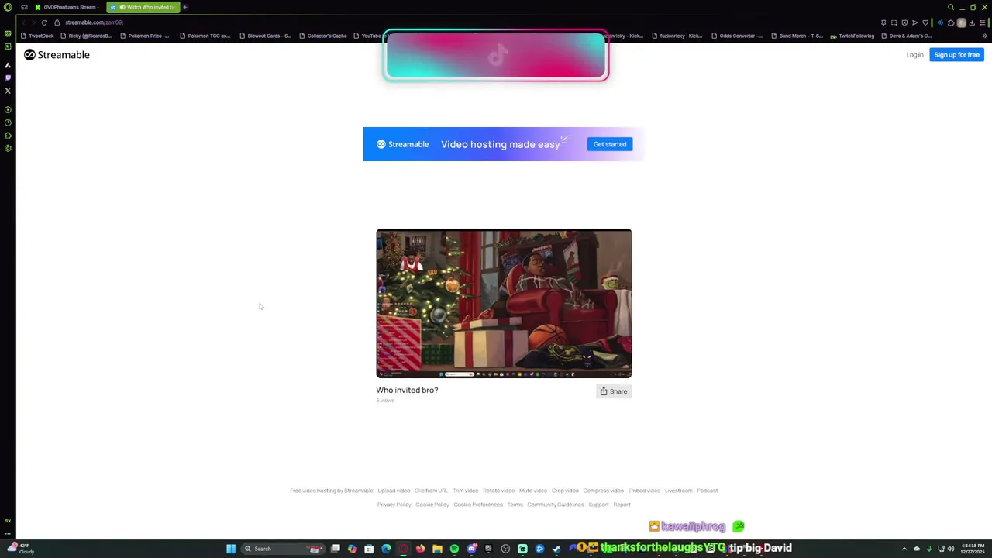Click the heart bookmark icon in the address bar
The width and height of the screenshot is (992, 558).
tap(925, 22)
